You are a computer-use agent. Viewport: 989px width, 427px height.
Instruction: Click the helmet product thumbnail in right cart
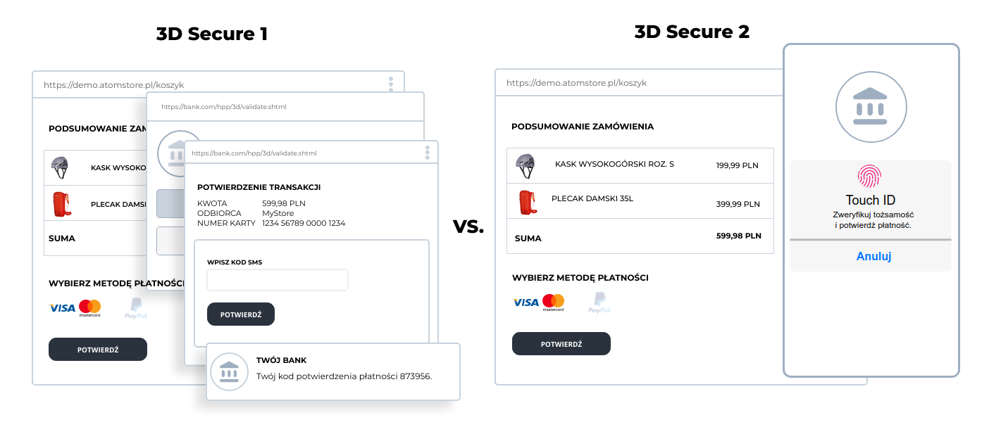click(525, 165)
